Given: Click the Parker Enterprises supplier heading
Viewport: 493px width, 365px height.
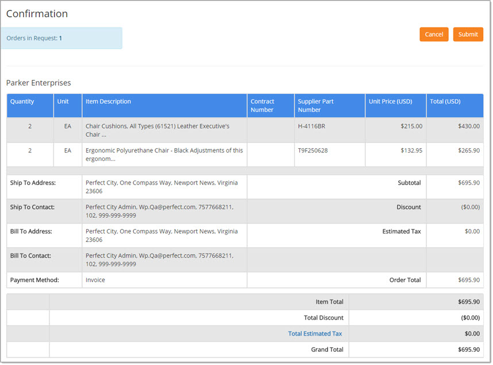Looking at the screenshot, I should click(x=38, y=83).
